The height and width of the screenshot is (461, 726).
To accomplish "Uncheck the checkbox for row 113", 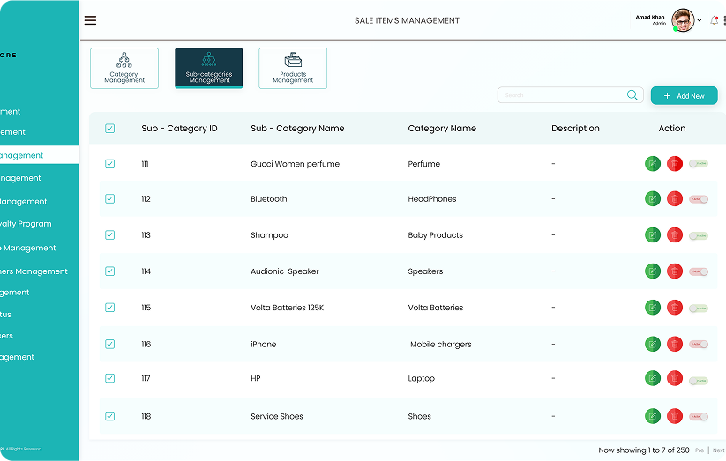I will click(x=110, y=235).
